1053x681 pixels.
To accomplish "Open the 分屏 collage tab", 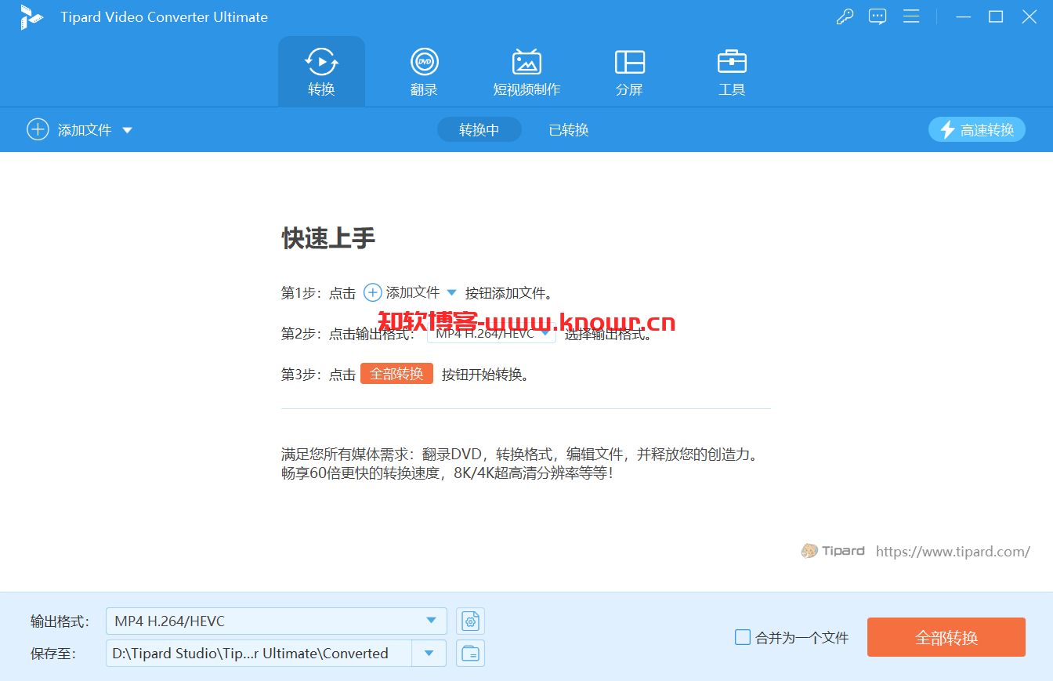I will tap(629, 71).
